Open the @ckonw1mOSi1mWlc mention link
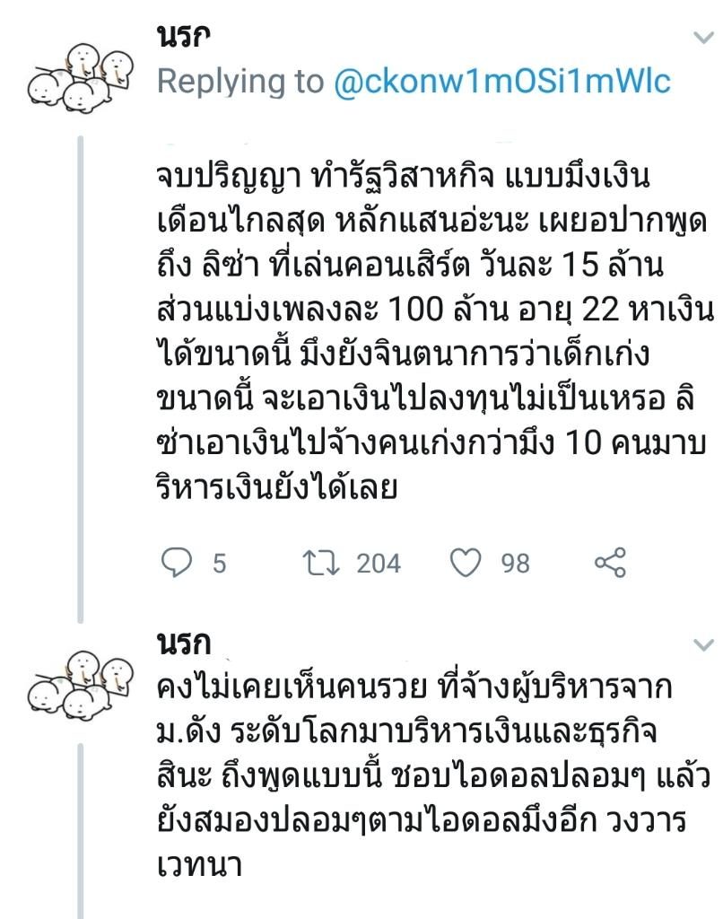 point(502,82)
